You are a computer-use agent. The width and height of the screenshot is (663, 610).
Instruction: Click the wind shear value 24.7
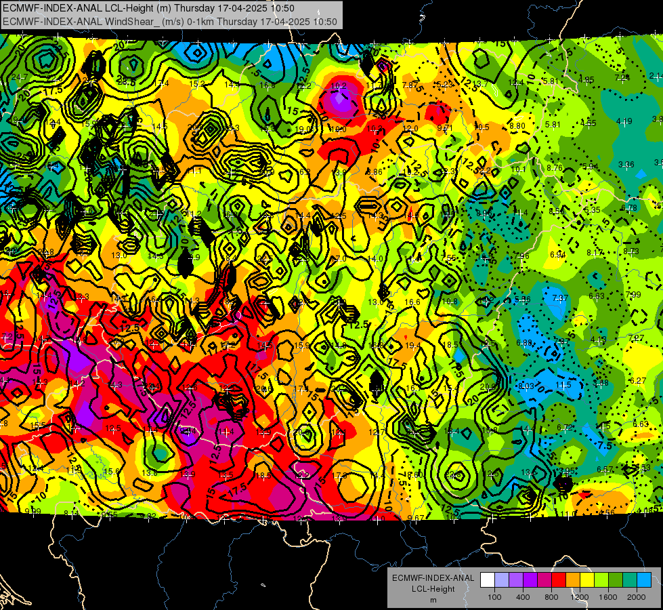click(20, 77)
